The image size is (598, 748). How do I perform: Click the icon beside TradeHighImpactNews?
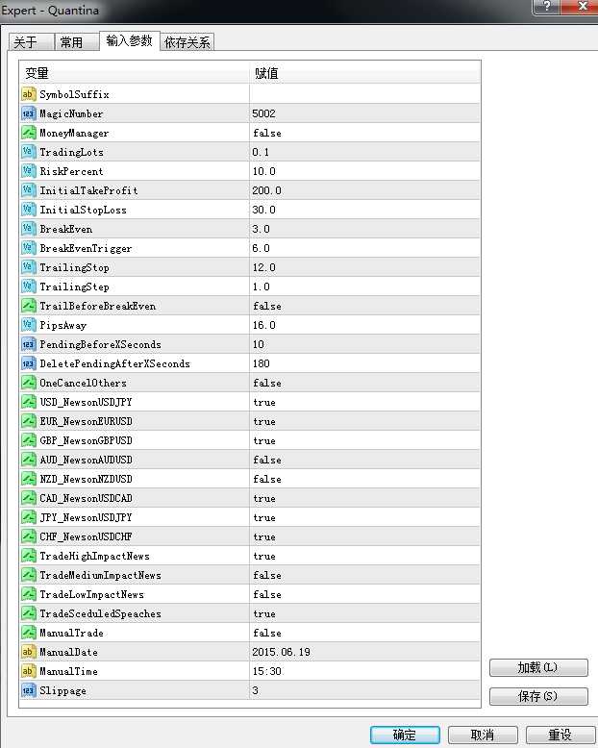coord(28,556)
